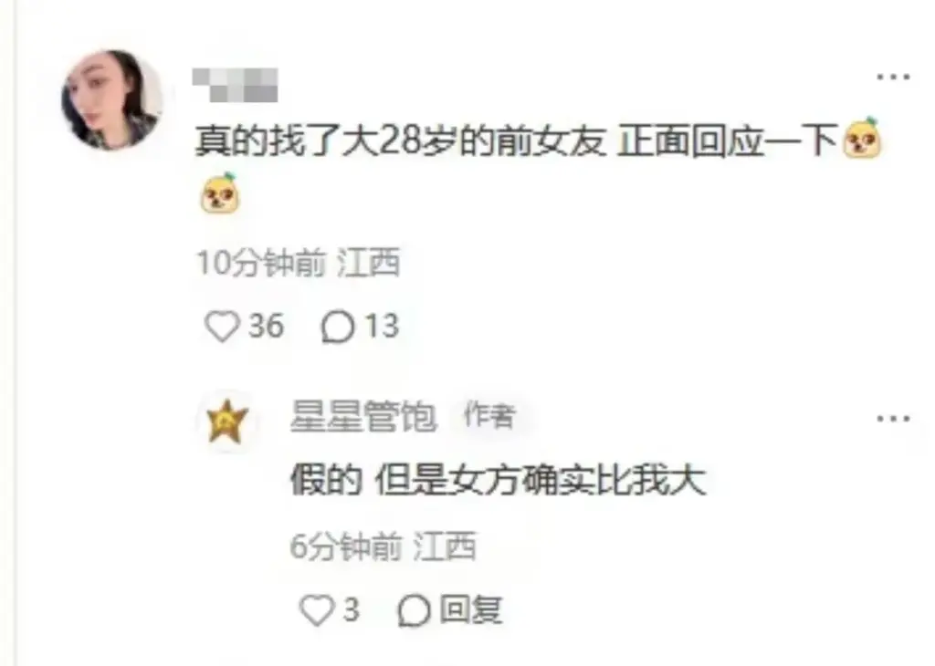
Task: Click the emoji on the comment's second line
Action: point(220,193)
